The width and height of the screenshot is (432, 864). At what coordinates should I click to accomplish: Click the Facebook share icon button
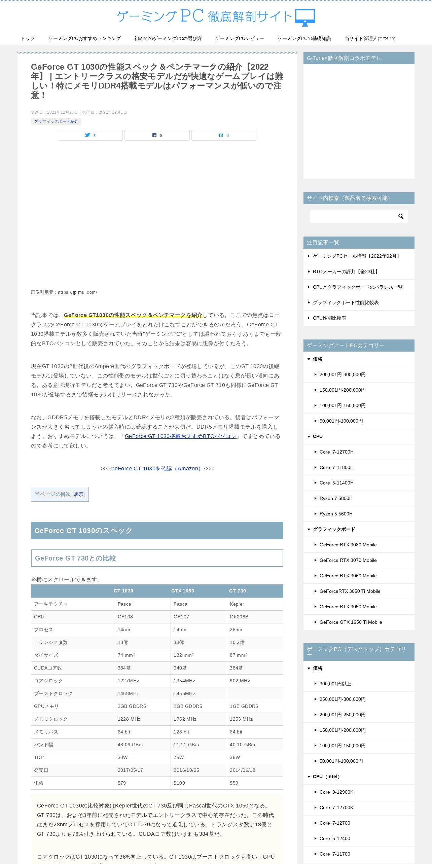157,135
